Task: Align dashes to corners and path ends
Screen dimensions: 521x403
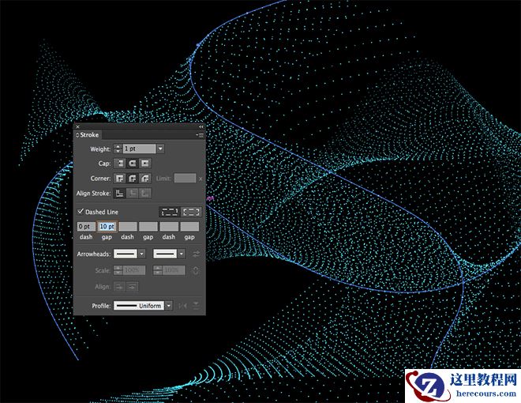Action: [191, 212]
